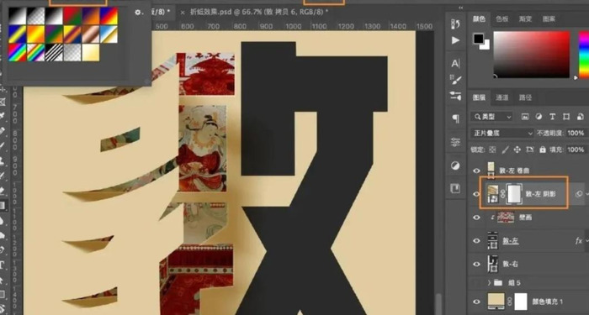Open the Adjustments panel circle icon
The width and height of the screenshot is (589, 315).
point(455,165)
